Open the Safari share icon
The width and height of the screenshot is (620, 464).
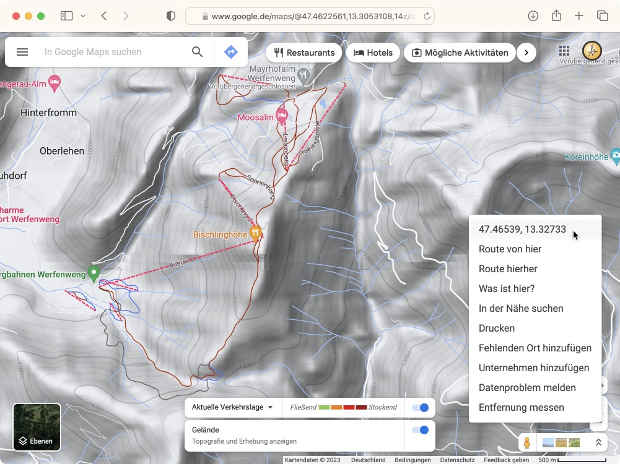(556, 16)
